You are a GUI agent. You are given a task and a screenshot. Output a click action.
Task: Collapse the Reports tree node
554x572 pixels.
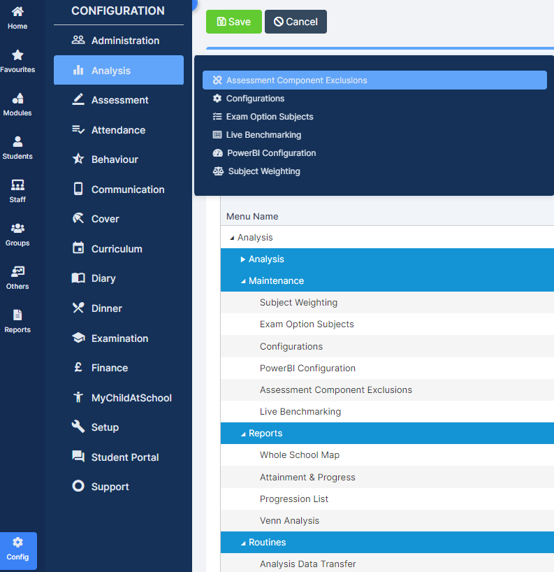coord(243,434)
